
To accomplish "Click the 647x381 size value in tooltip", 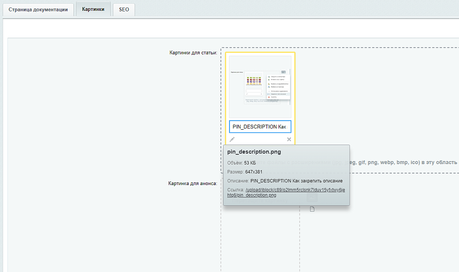I will click(254, 172).
